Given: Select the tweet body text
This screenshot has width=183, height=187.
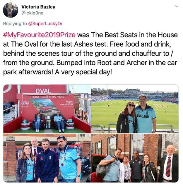Looking at the screenshot, I should (x=90, y=54).
